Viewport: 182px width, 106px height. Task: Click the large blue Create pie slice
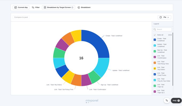point(97,42)
